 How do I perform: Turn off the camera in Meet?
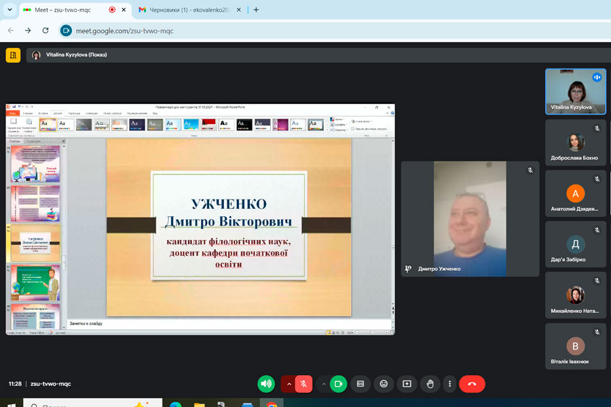[338, 384]
